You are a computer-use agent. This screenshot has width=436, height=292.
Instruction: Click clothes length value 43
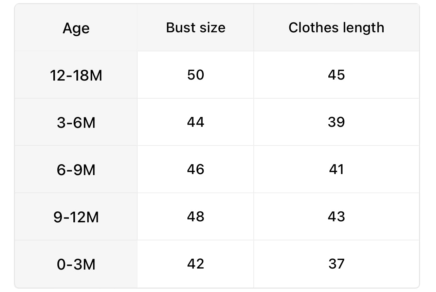336,217
